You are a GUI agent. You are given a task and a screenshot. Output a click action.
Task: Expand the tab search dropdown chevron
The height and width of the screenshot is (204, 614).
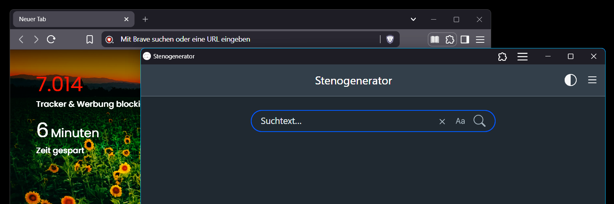(x=413, y=19)
